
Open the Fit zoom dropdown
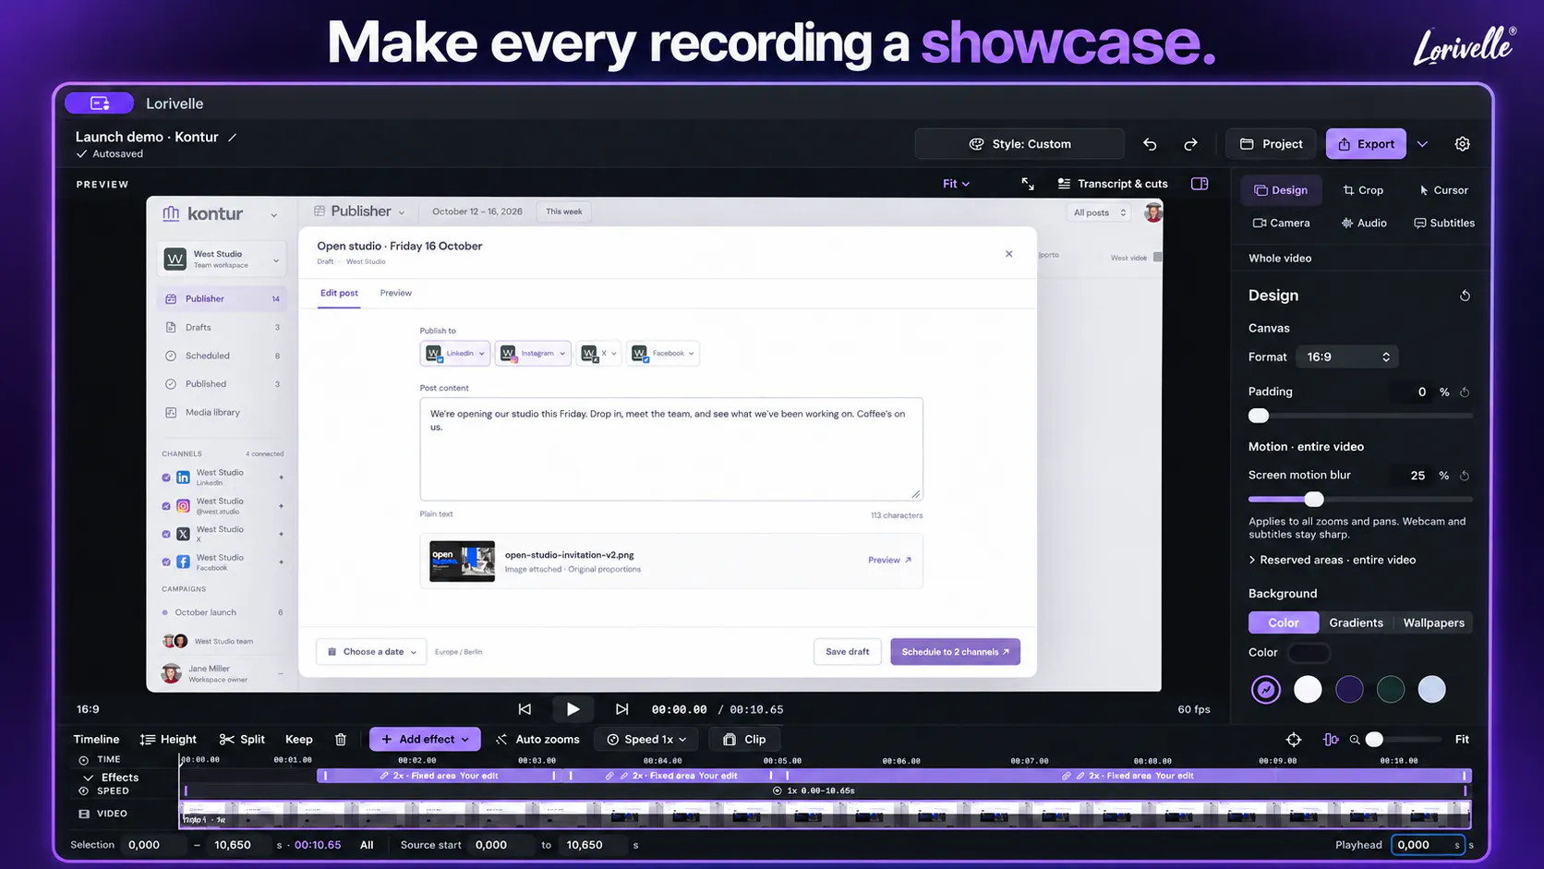pyautogui.click(x=956, y=184)
